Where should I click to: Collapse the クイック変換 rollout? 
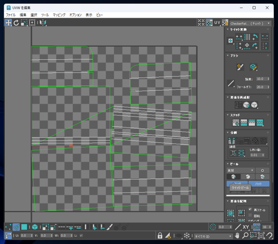(x=228, y=29)
